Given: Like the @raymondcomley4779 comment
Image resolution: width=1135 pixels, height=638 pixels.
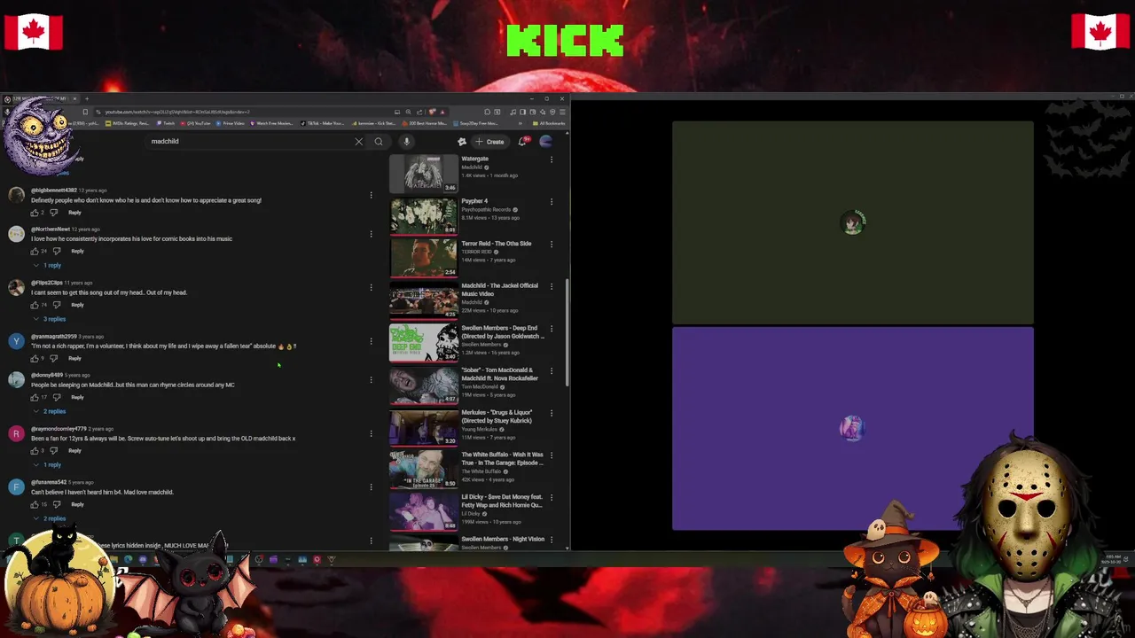Looking at the screenshot, I should [x=35, y=451].
